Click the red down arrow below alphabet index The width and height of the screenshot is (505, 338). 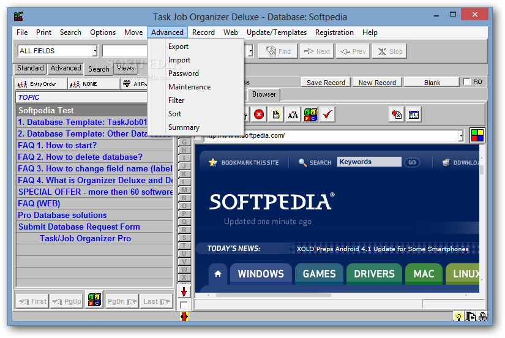pyautogui.click(x=184, y=292)
